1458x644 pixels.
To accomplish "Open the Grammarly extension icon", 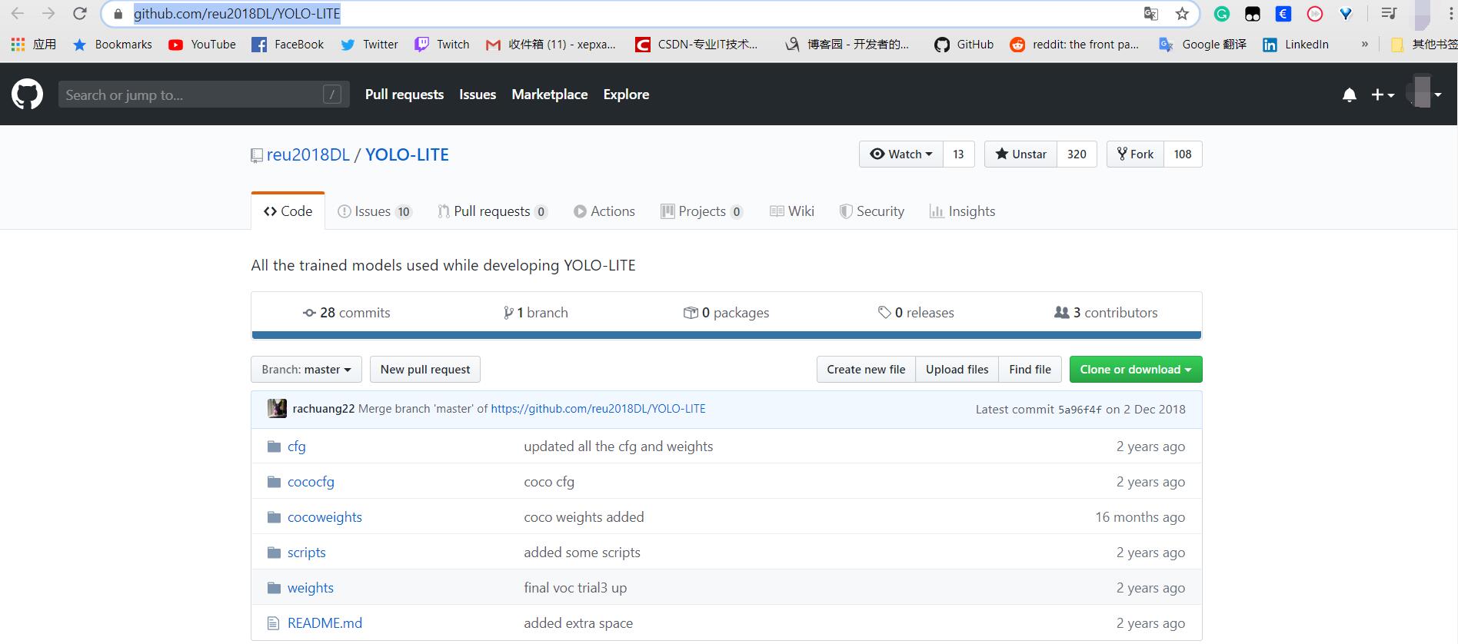I will tap(1222, 13).
